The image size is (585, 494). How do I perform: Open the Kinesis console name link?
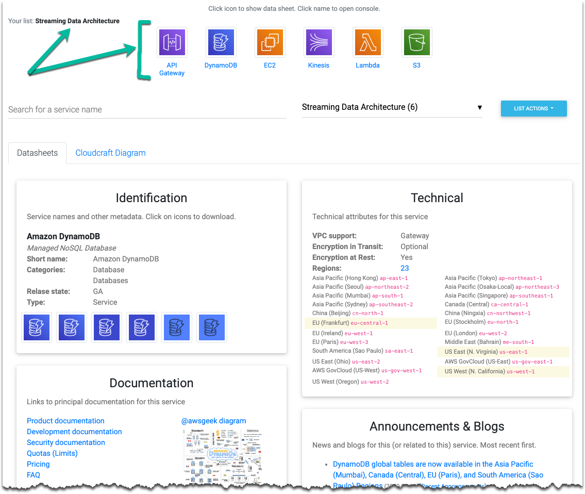click(319, 65)
